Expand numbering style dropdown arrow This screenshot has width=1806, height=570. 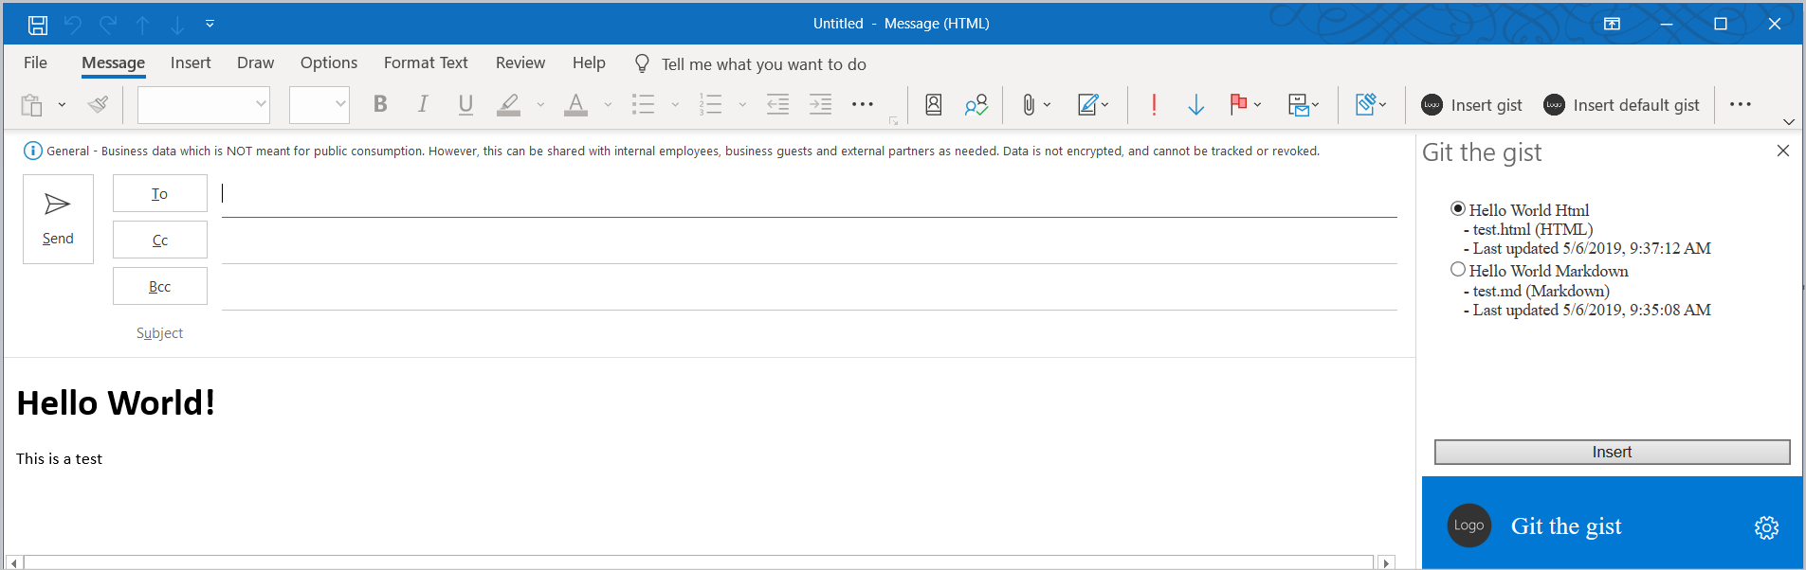point(742,105)
